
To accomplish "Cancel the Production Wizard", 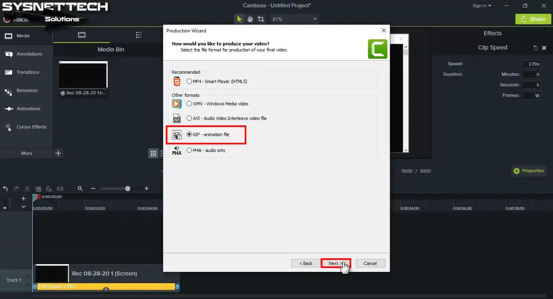I will (x=370, y=263).
